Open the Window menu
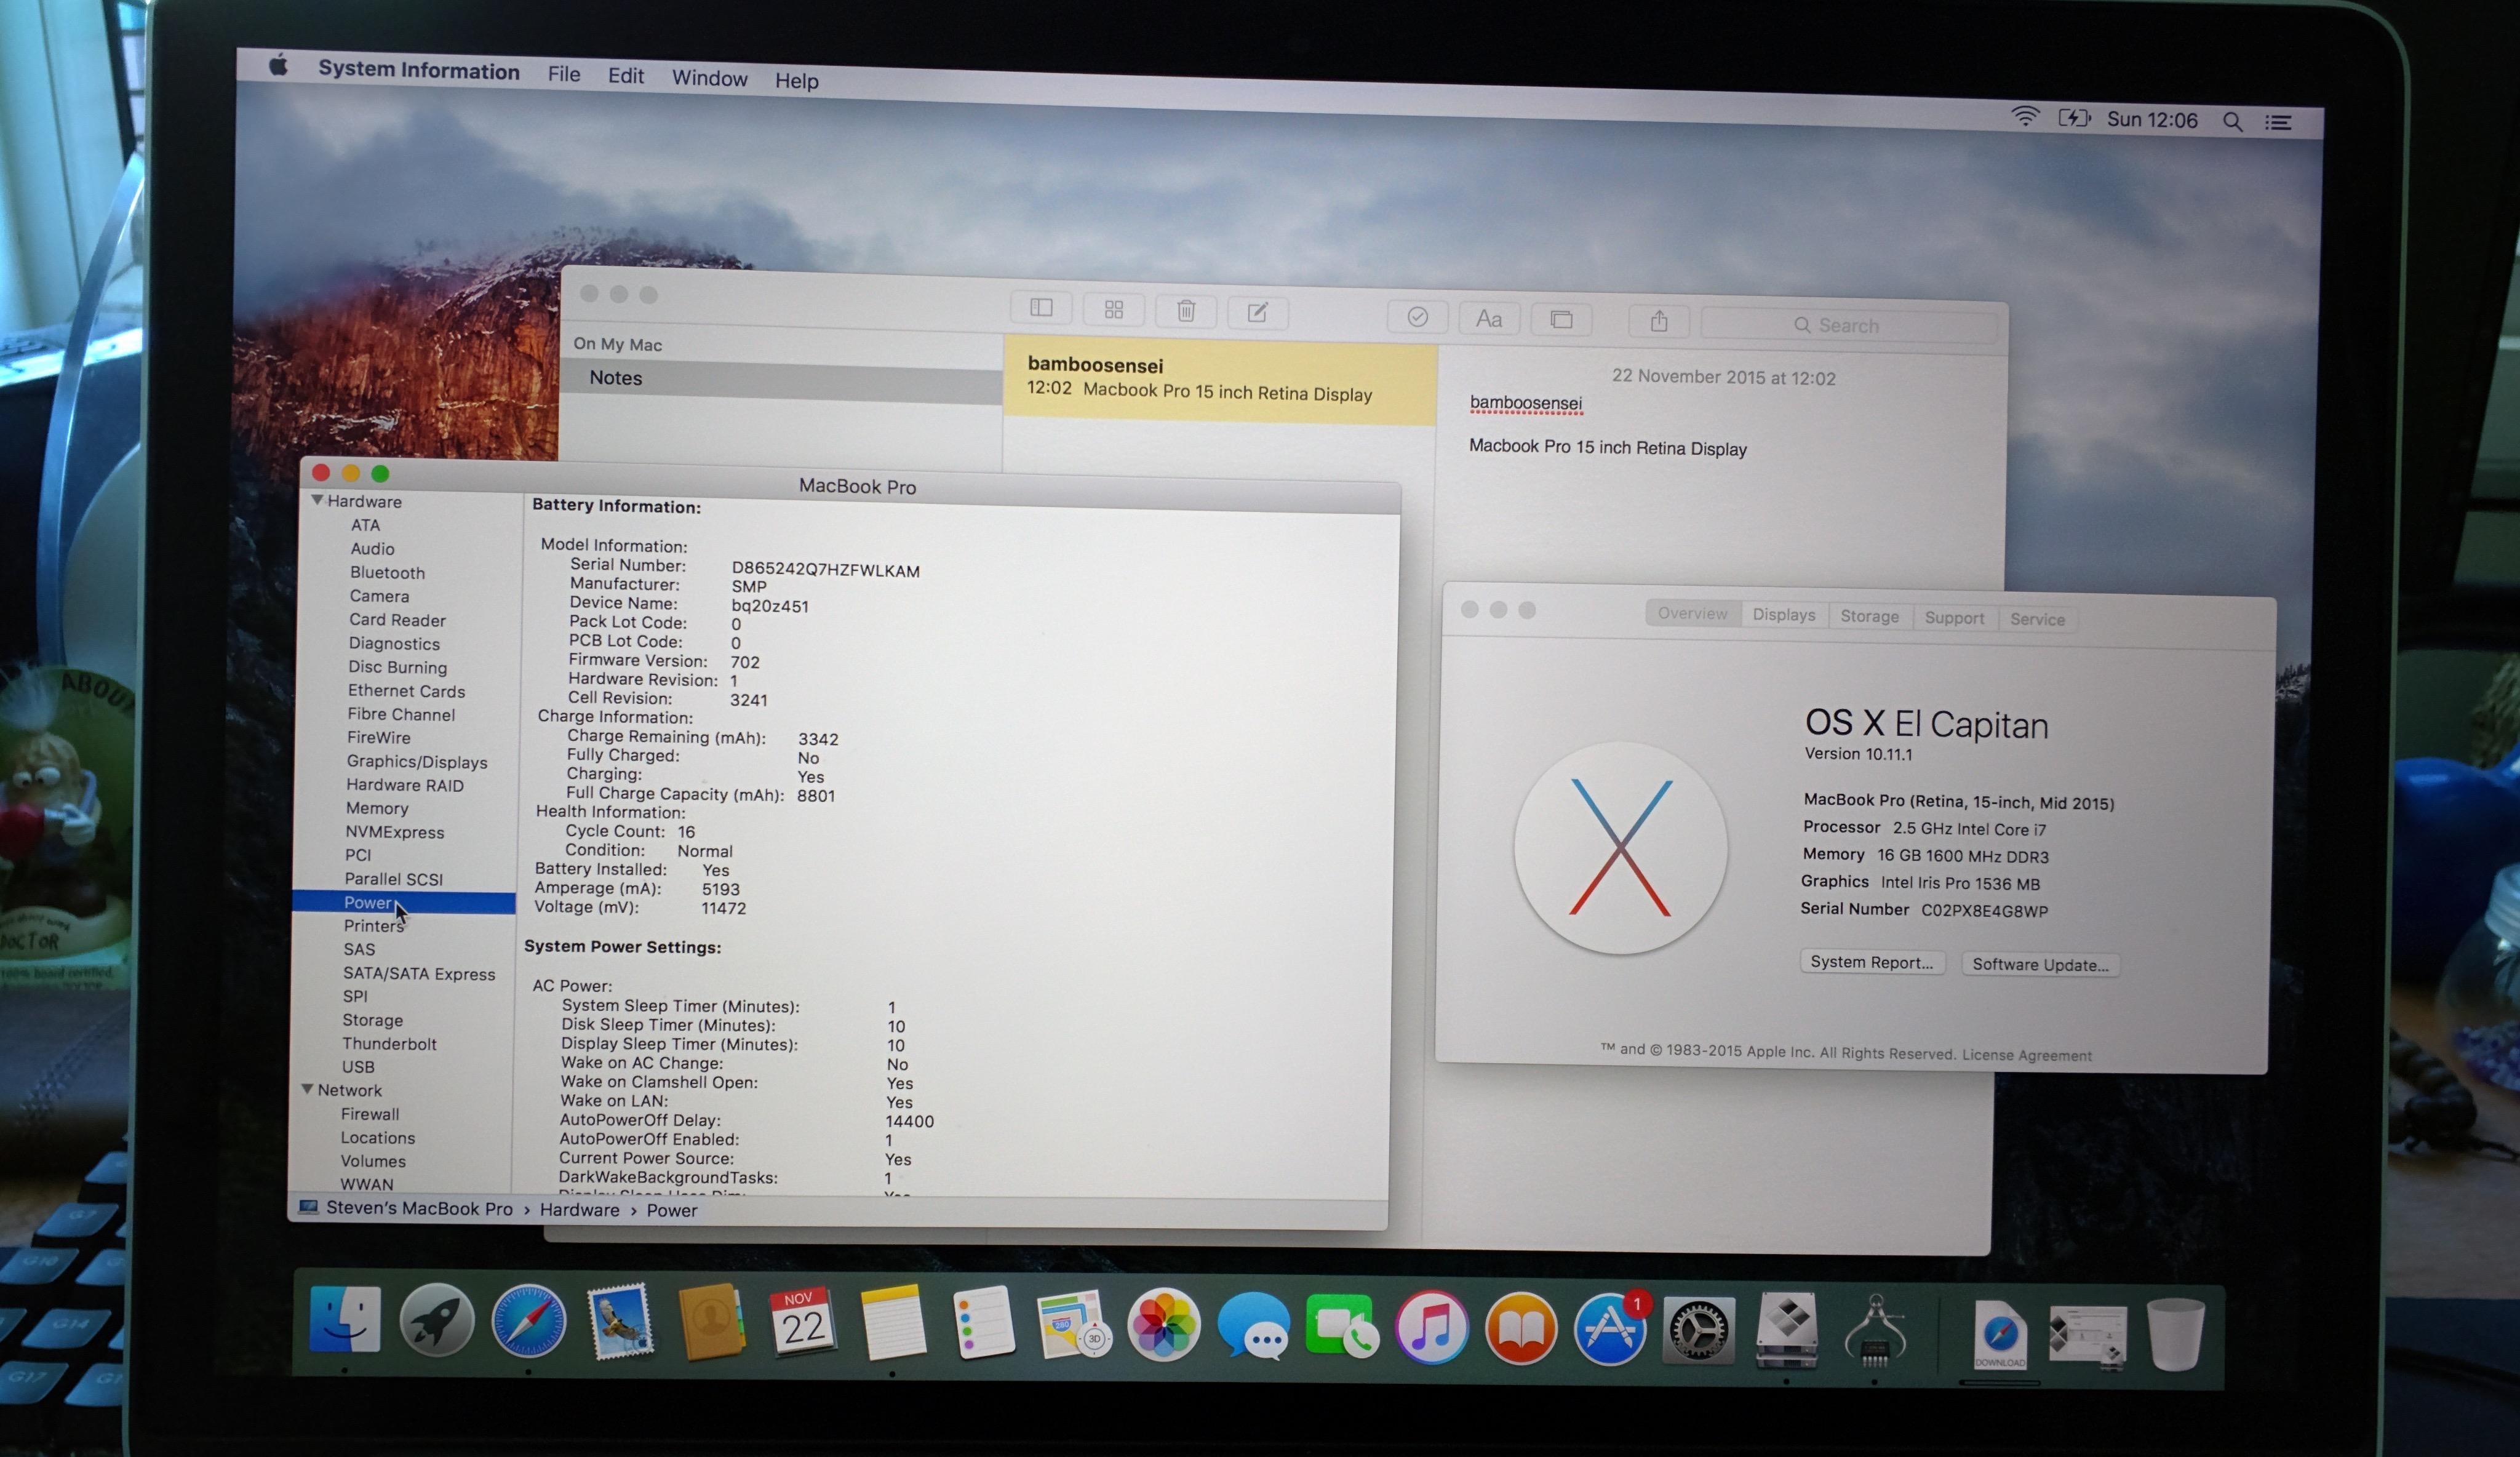Viewport: 2520px width, 1457px height. pos(709,78)
